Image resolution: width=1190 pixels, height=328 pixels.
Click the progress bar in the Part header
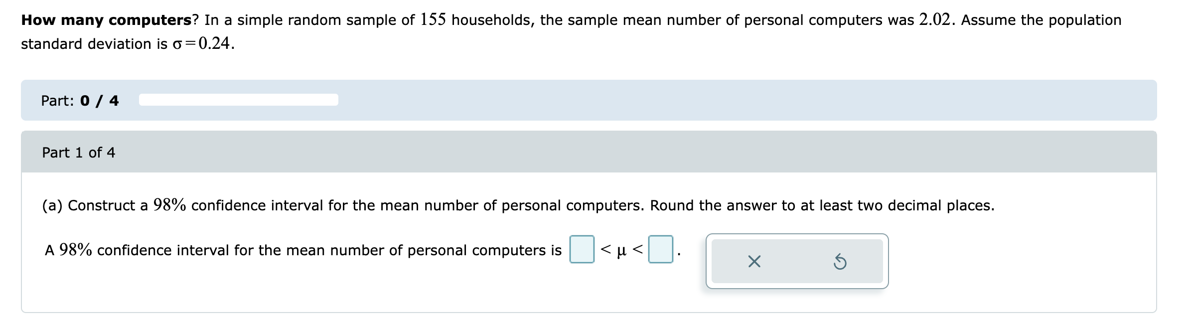[x=238, y=99]
